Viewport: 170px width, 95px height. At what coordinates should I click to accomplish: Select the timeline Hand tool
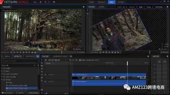click(42, 63)
